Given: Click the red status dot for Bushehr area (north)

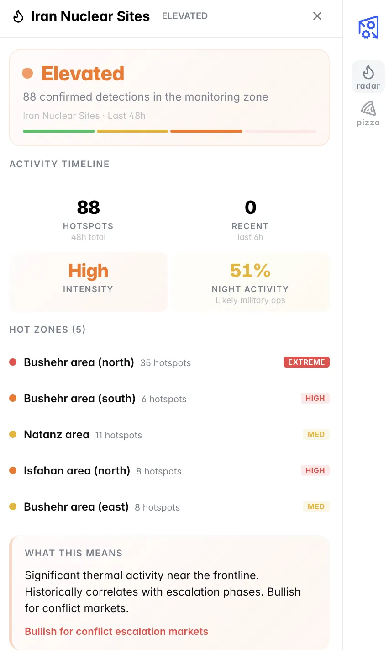Looking at the screenshot, I should 14,362.
